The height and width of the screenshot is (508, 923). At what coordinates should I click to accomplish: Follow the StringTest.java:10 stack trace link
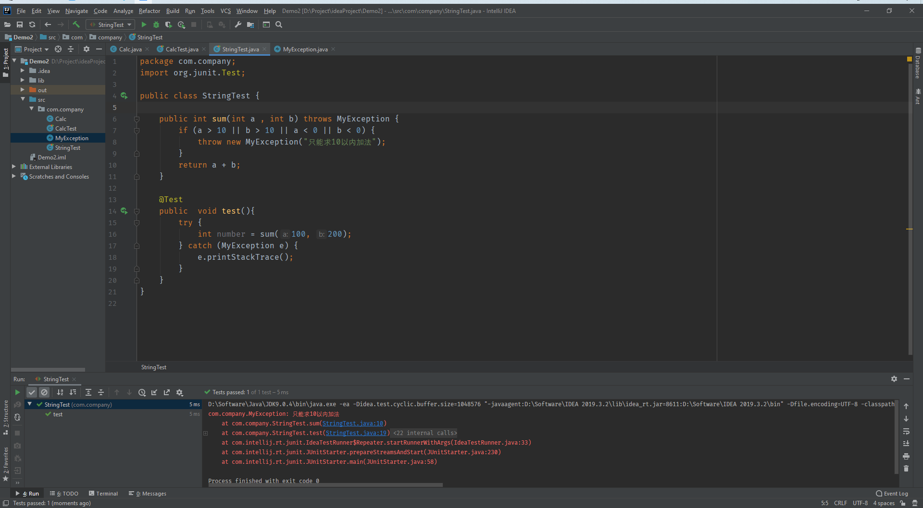click(x=352, y=423)
